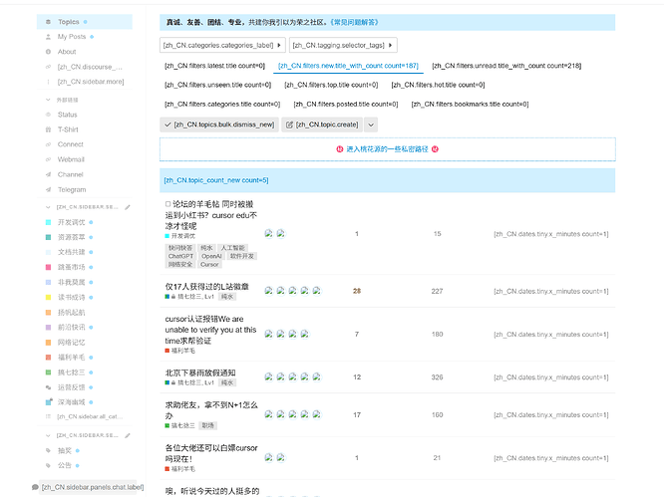Screen dimensions: 664x497
Task: Open the categories filter tab
Action: (x=222, y=104)
